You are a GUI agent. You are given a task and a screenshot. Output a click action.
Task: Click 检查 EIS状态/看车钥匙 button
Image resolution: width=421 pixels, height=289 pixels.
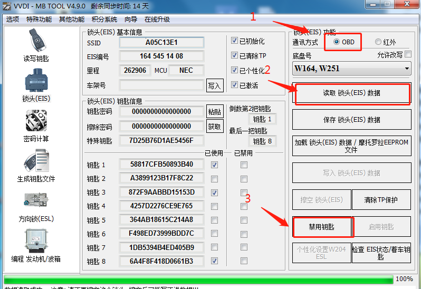click(x=381, y=253)
